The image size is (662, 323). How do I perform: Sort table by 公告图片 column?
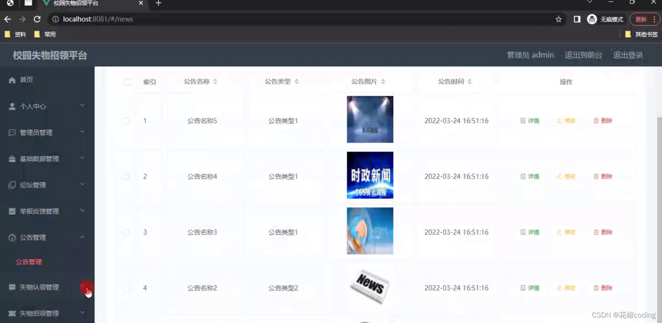tap(383, 81)
